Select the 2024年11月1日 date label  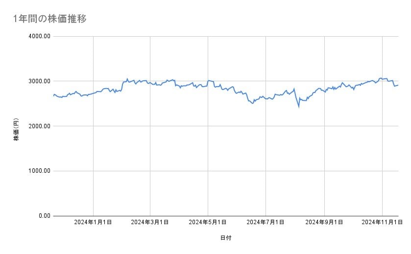(x=381, y=222)
